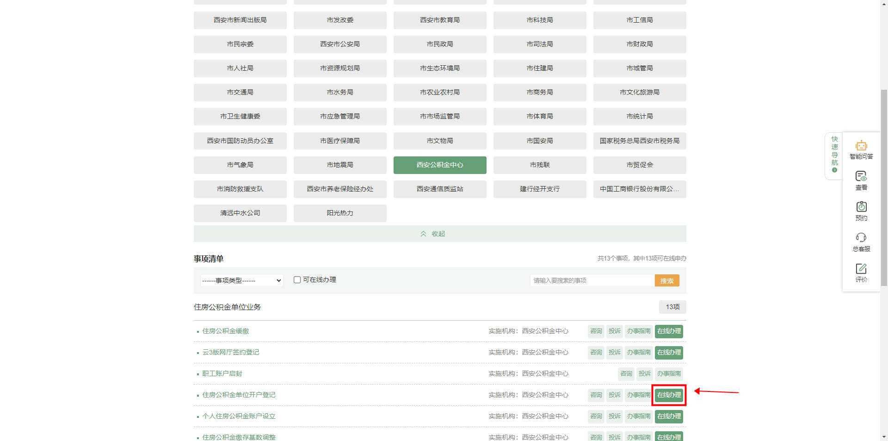Click 投诉 for 个人住房公积金账户设立

click(x=615, y=416)
